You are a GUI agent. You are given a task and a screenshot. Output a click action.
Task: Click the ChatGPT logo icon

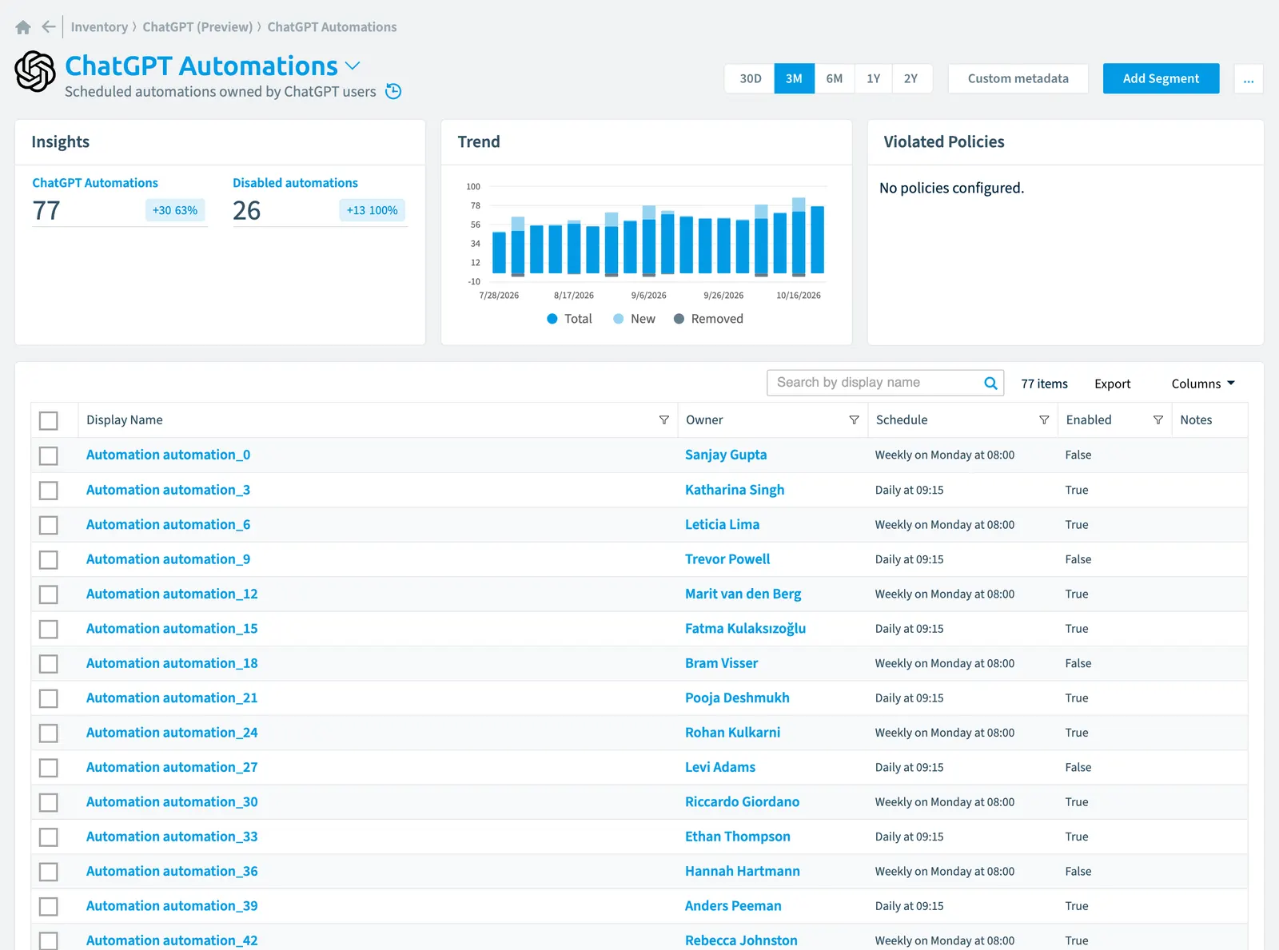tap(35, 71)
